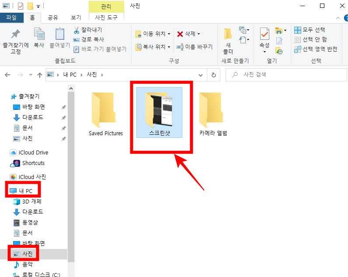Click the 사진 검색 search box
This screenshot has width=348, height=277.
click(286, 75)
